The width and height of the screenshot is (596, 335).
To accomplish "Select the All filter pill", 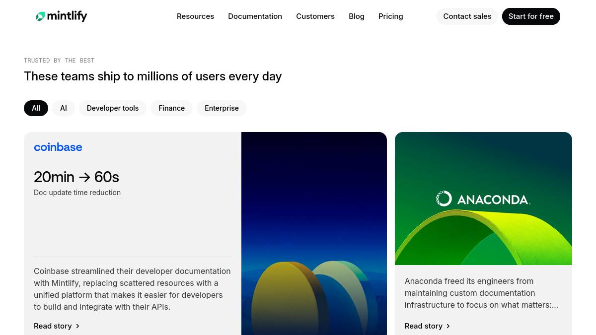I will click(36, 108).
